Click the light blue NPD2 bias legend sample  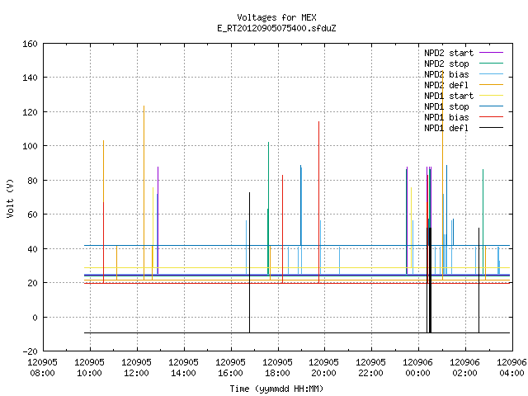tap(491, 74)
